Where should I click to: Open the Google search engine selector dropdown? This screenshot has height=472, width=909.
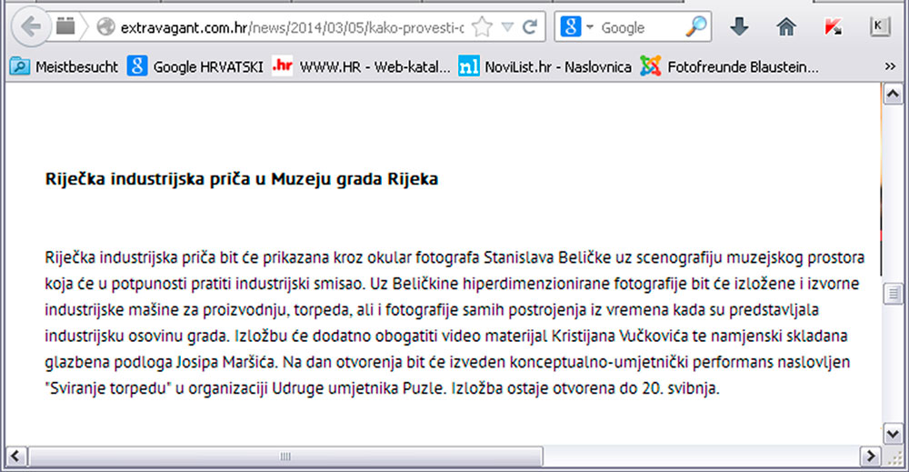click(x=578, y=27)
